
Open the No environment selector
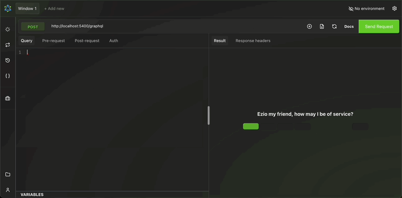click(366, 9)
